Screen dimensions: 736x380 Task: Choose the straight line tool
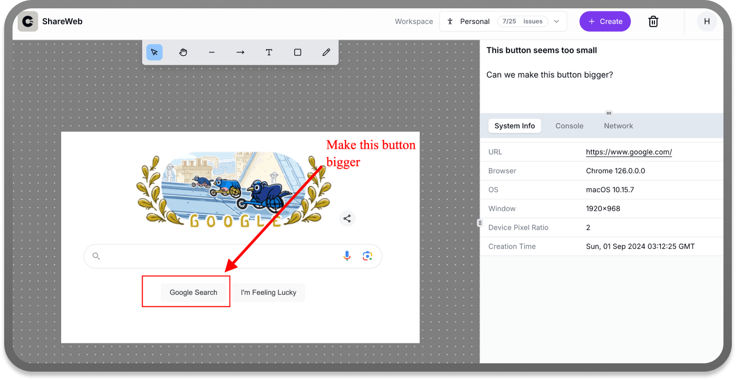click(212, 52)
